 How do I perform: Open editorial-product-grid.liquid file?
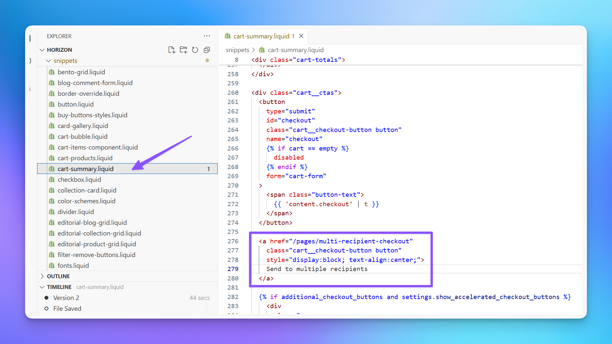point(97,244)
